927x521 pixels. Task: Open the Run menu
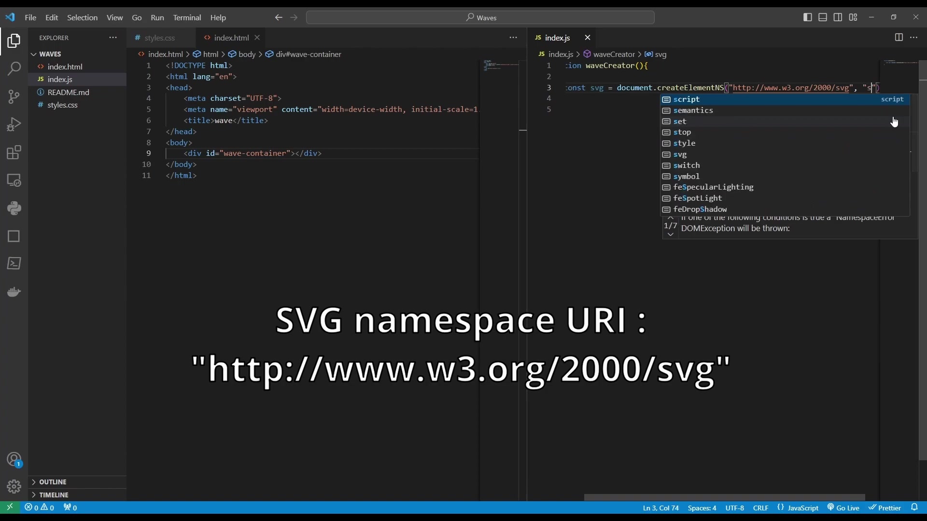click(157, 17)
